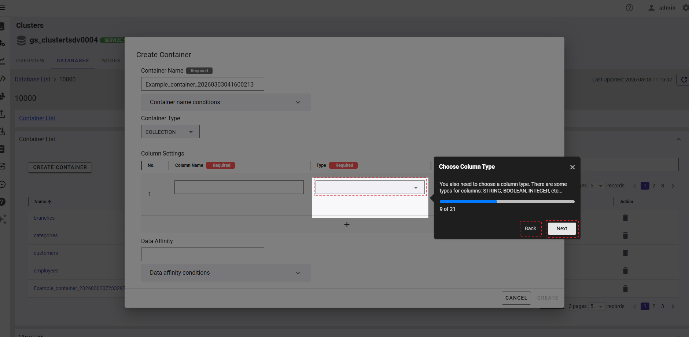Screen dimensions: 689x337
Task: Click the admin user icon
Action: tap(651, 8)
